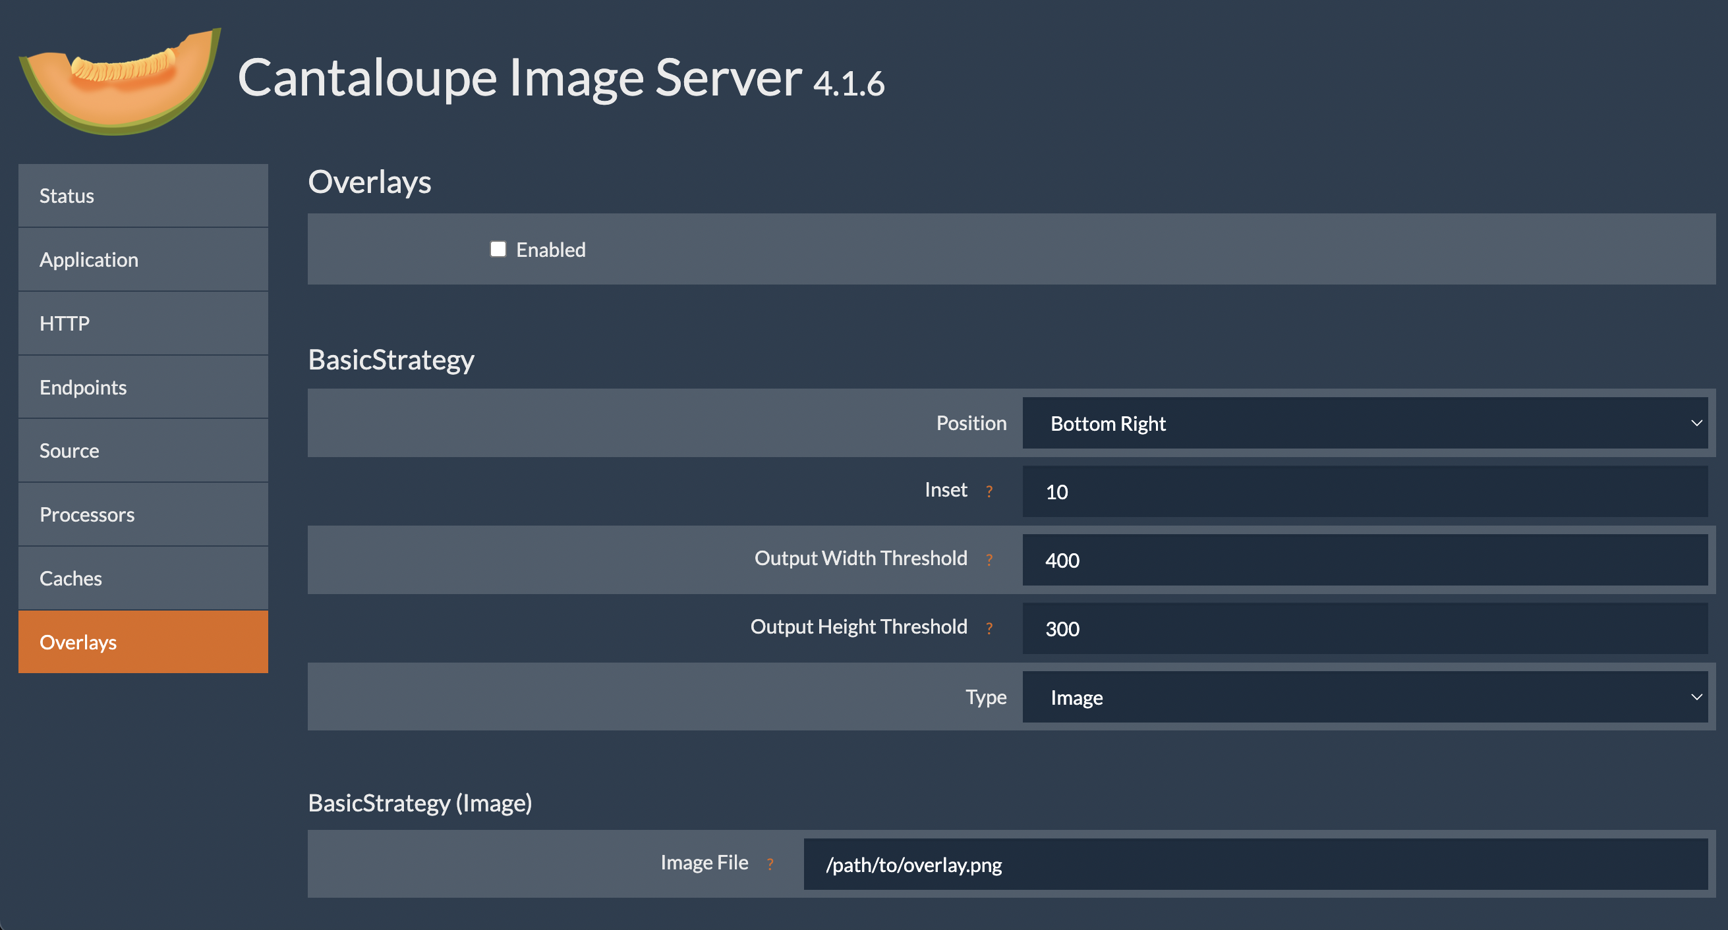The image size is (1728, 930).
Task: Go to the Status section
Action: click(143, 196)
